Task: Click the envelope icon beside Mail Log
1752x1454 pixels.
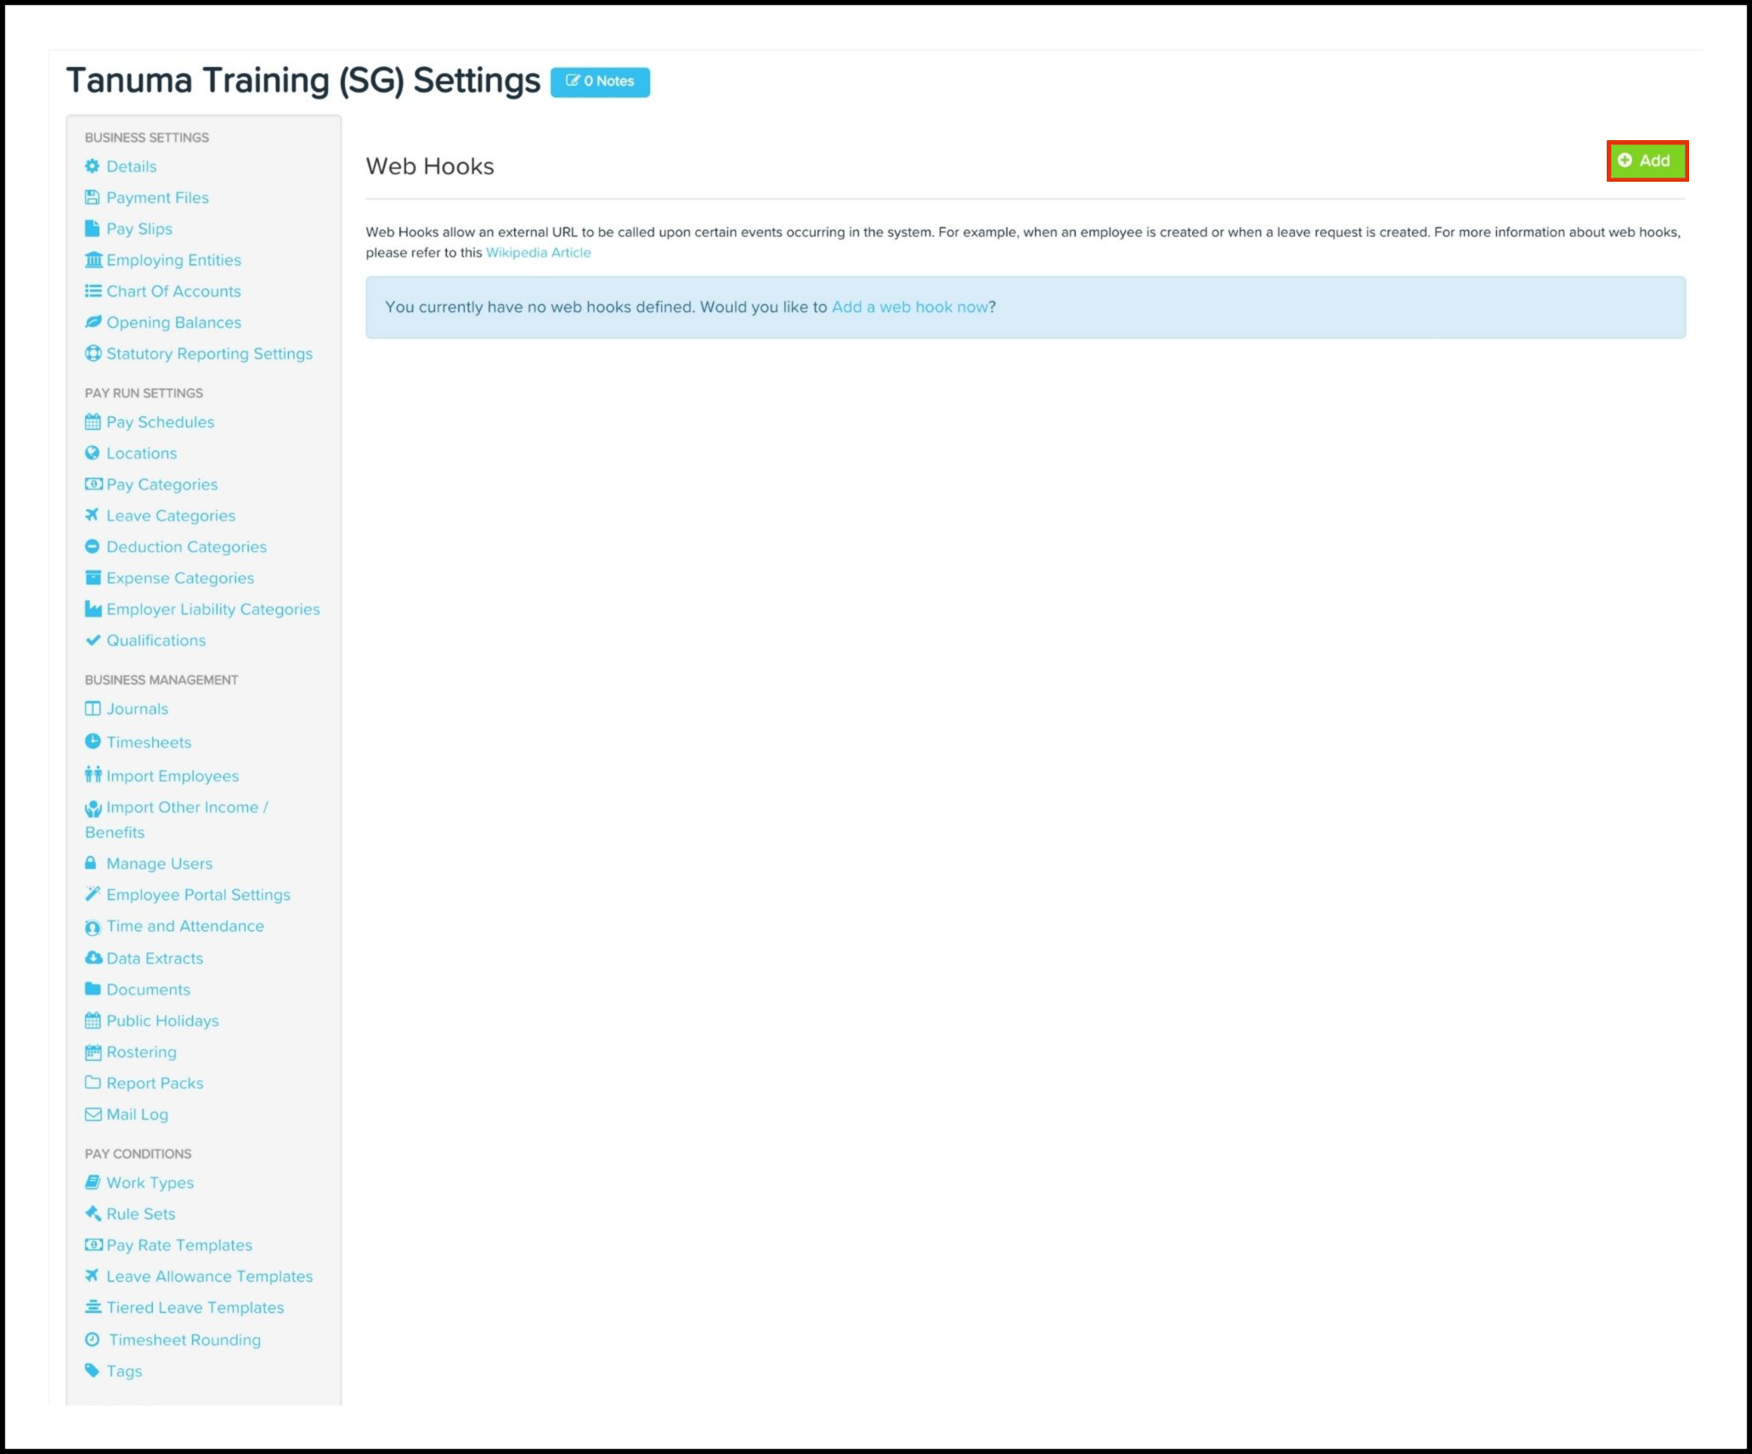Action: [93, 1114]
